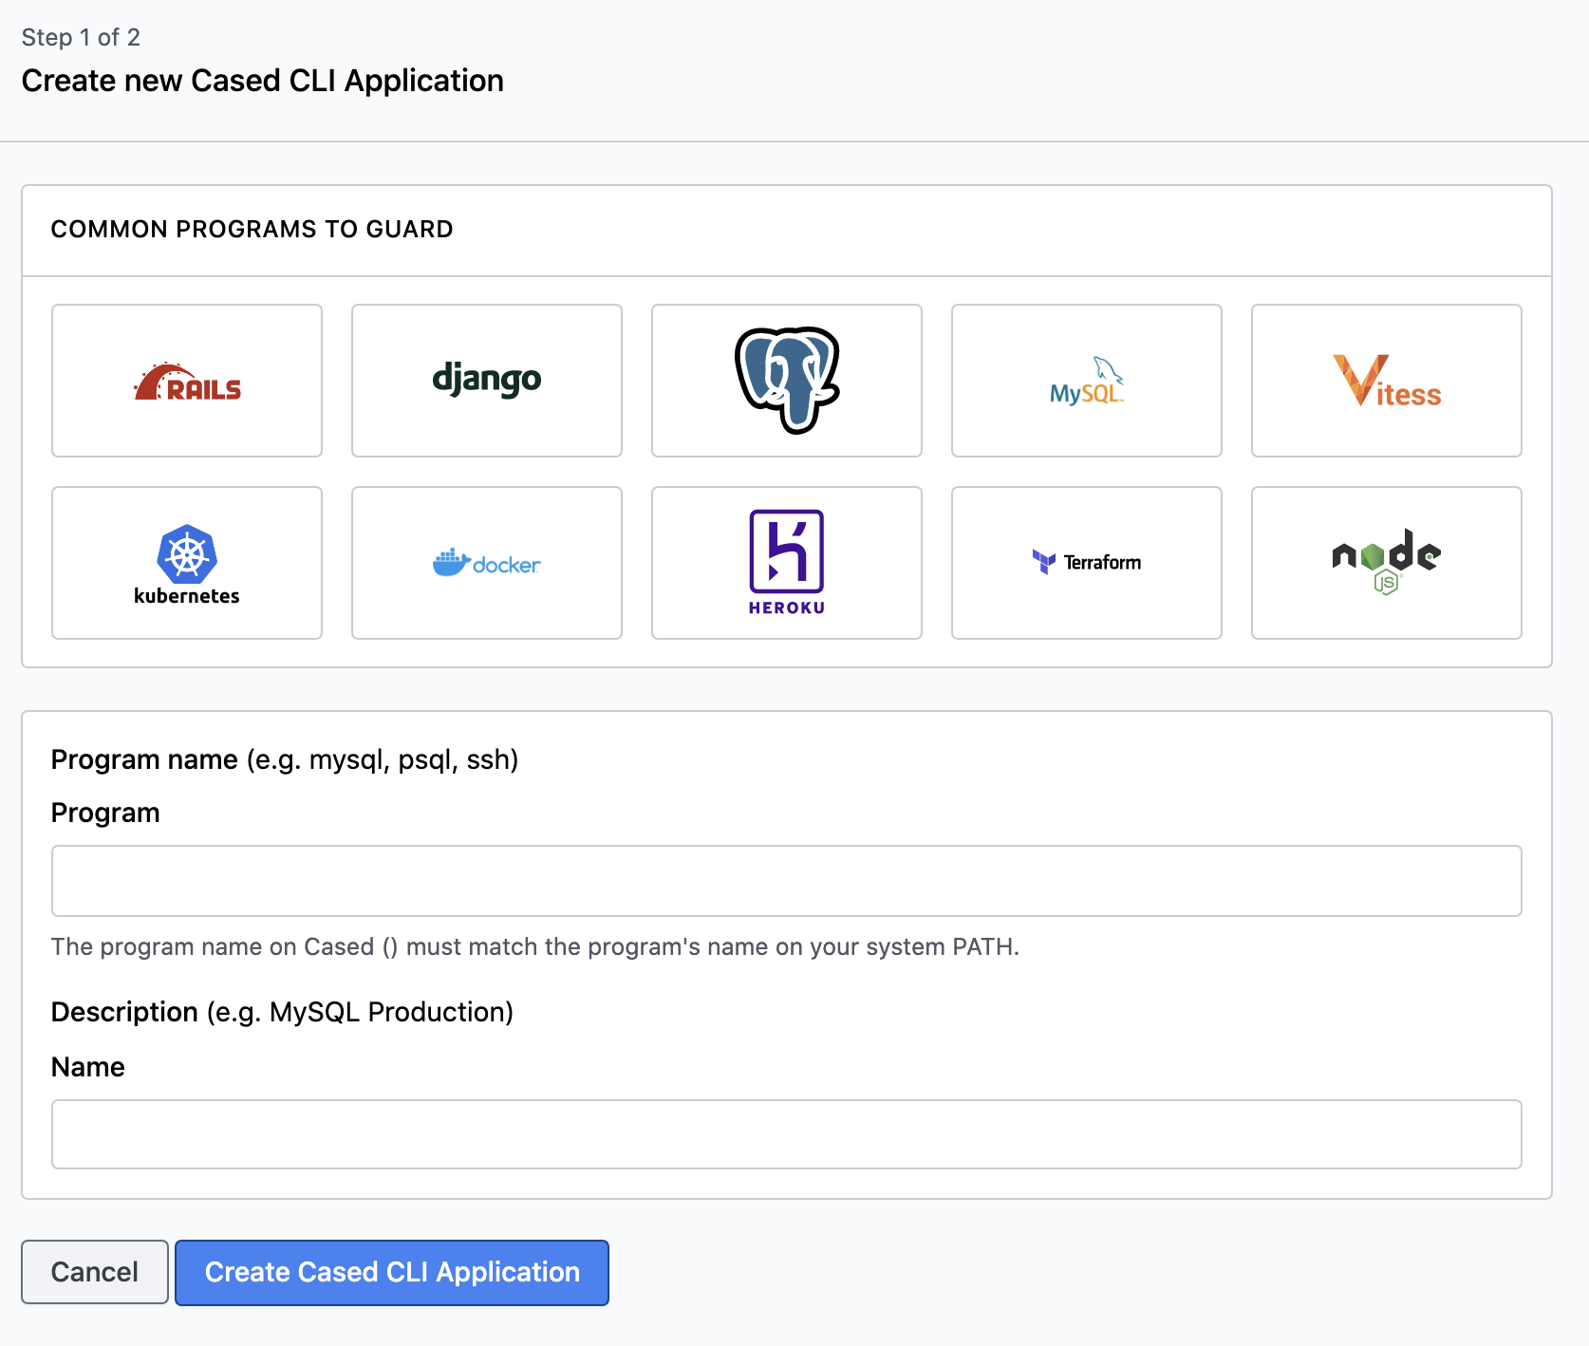Select the Rails program card
Viewport: 1589px width, 1346px height.
[187, 381]
